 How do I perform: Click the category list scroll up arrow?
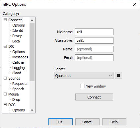click(x=32, y=20)
